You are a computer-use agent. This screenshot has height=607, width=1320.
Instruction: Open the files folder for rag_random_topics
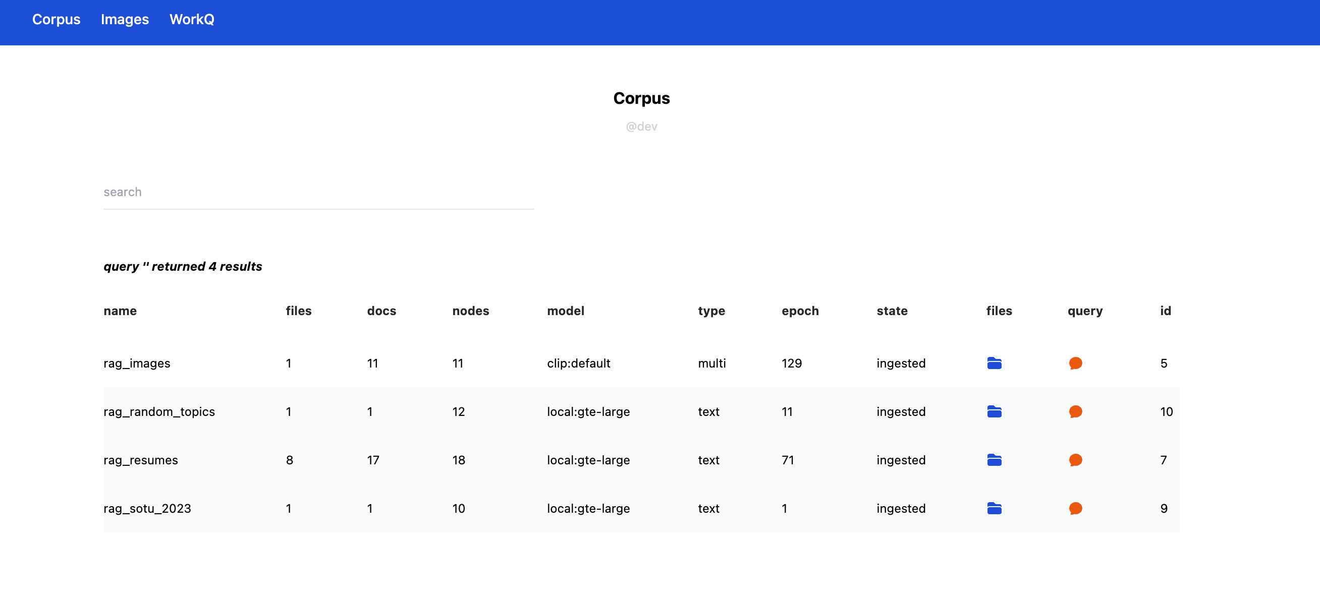[994, 411]
